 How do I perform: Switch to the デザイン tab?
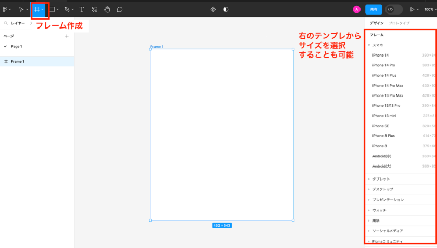pyautogui.click(x=377, y=23)
